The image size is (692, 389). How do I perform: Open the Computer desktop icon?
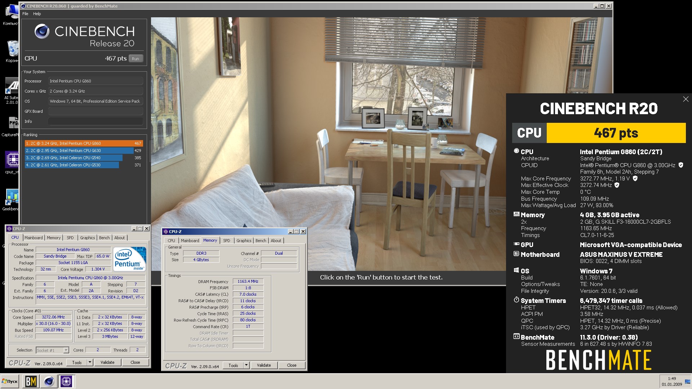coord(12,14)
